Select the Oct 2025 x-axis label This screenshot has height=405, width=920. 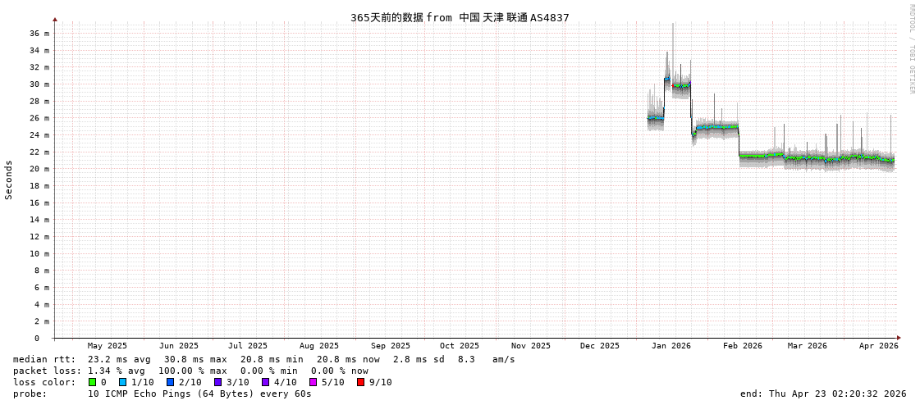(x=459, y=346)
